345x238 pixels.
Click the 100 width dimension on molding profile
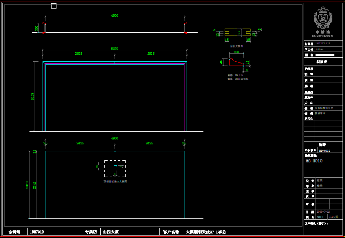(236, 52)
